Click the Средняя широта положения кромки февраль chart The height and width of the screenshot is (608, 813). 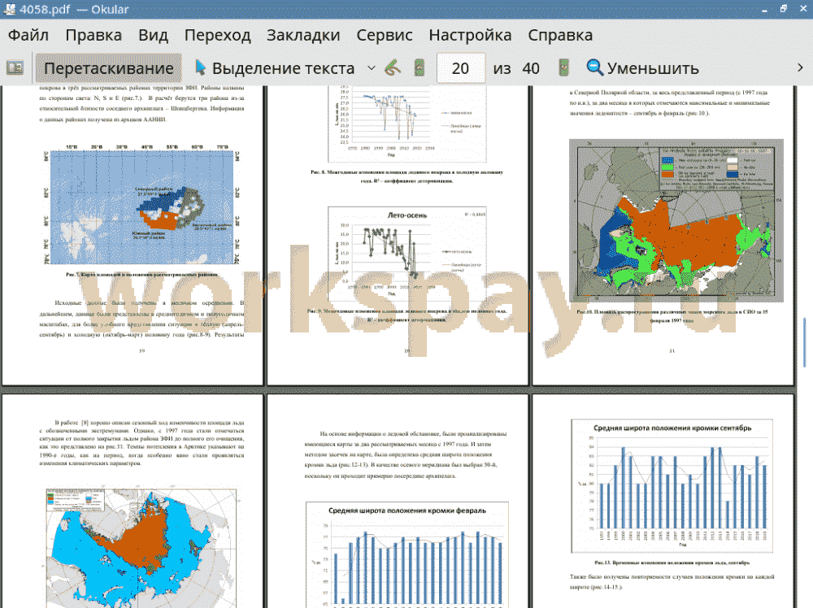[x=407, y=554]
